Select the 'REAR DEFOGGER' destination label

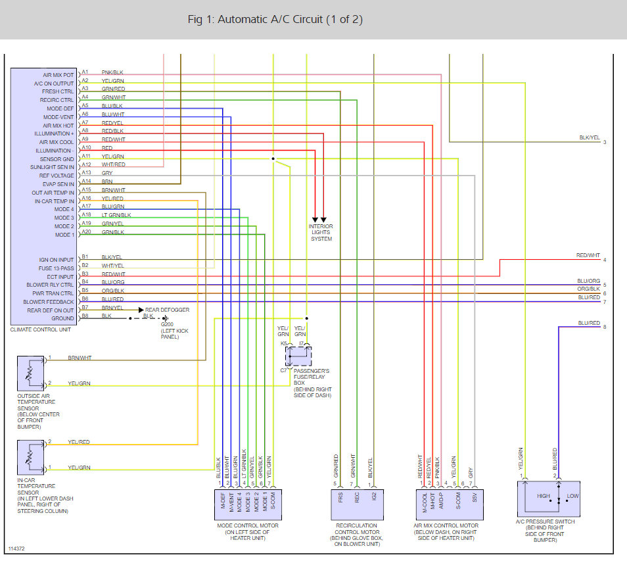point(167,310)
